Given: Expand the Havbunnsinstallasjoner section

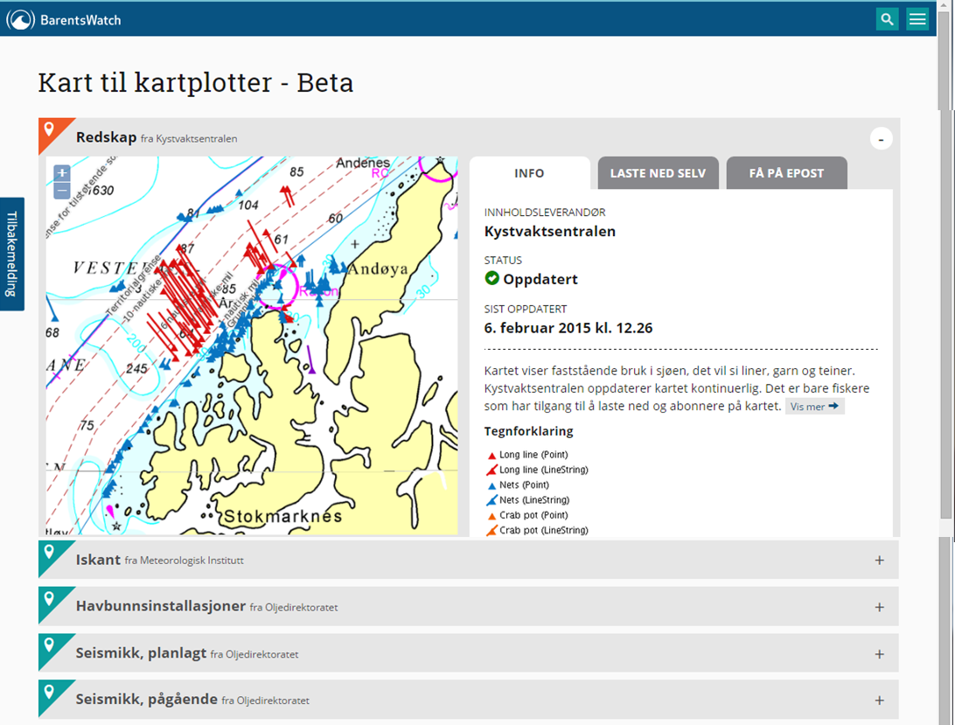Looking at the screenshot, I should coord(879,607).
